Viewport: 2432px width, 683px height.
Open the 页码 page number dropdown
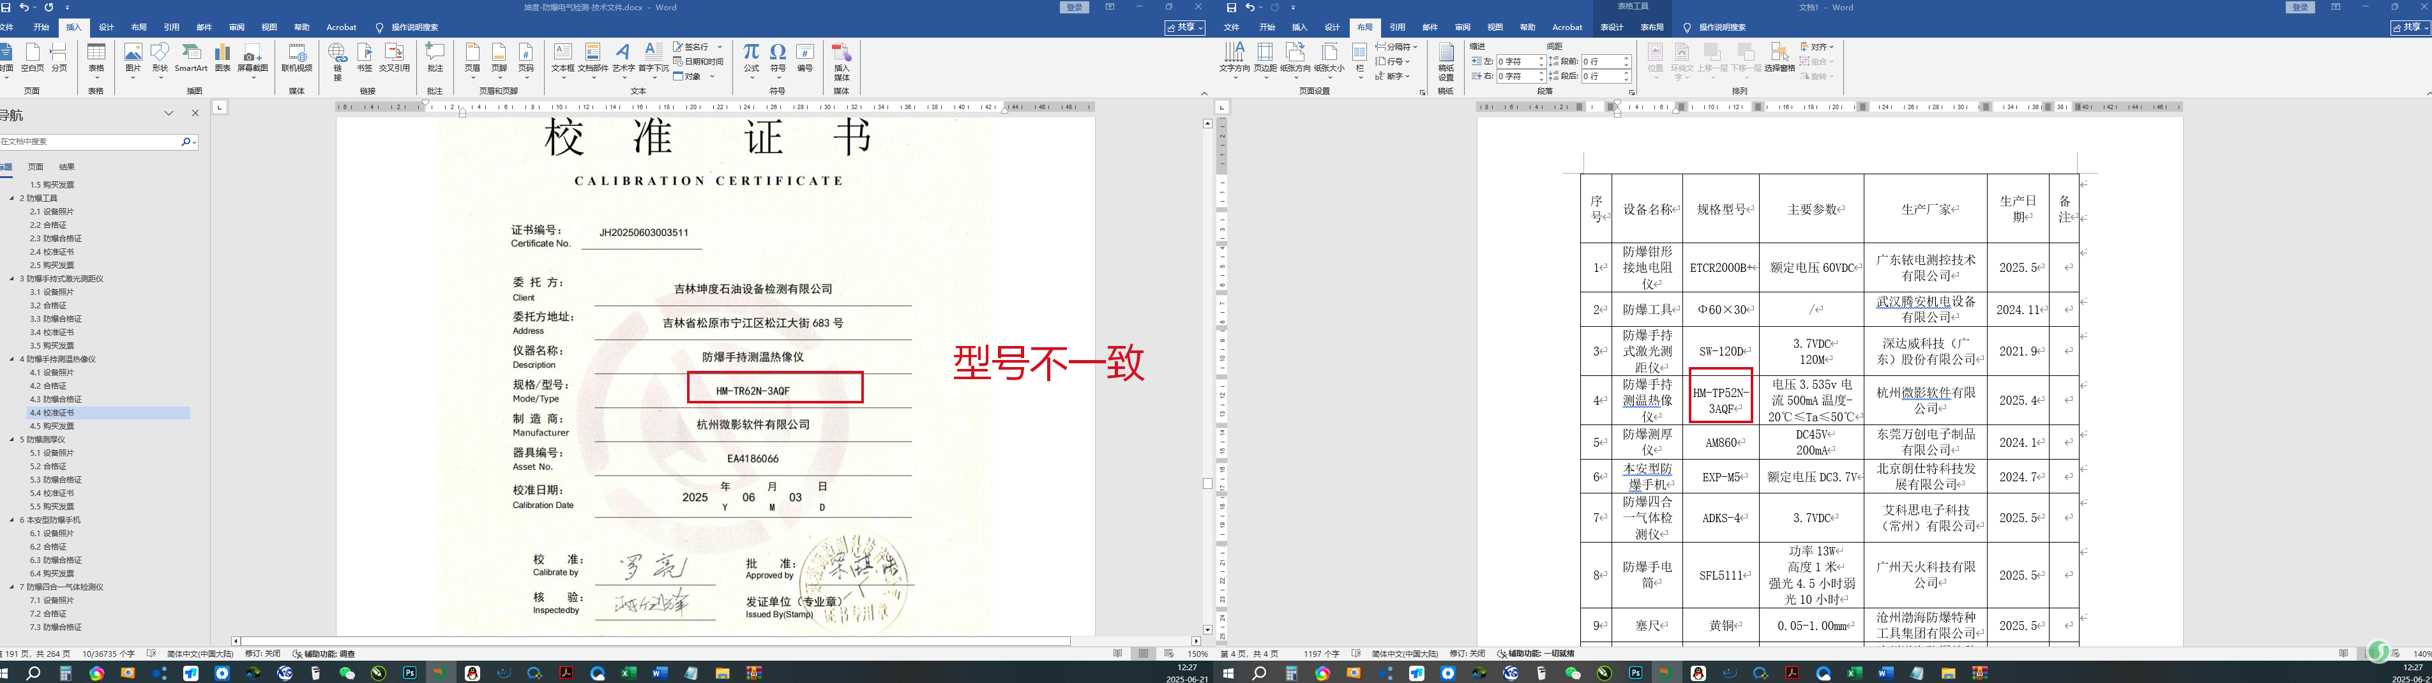point(526,59)
